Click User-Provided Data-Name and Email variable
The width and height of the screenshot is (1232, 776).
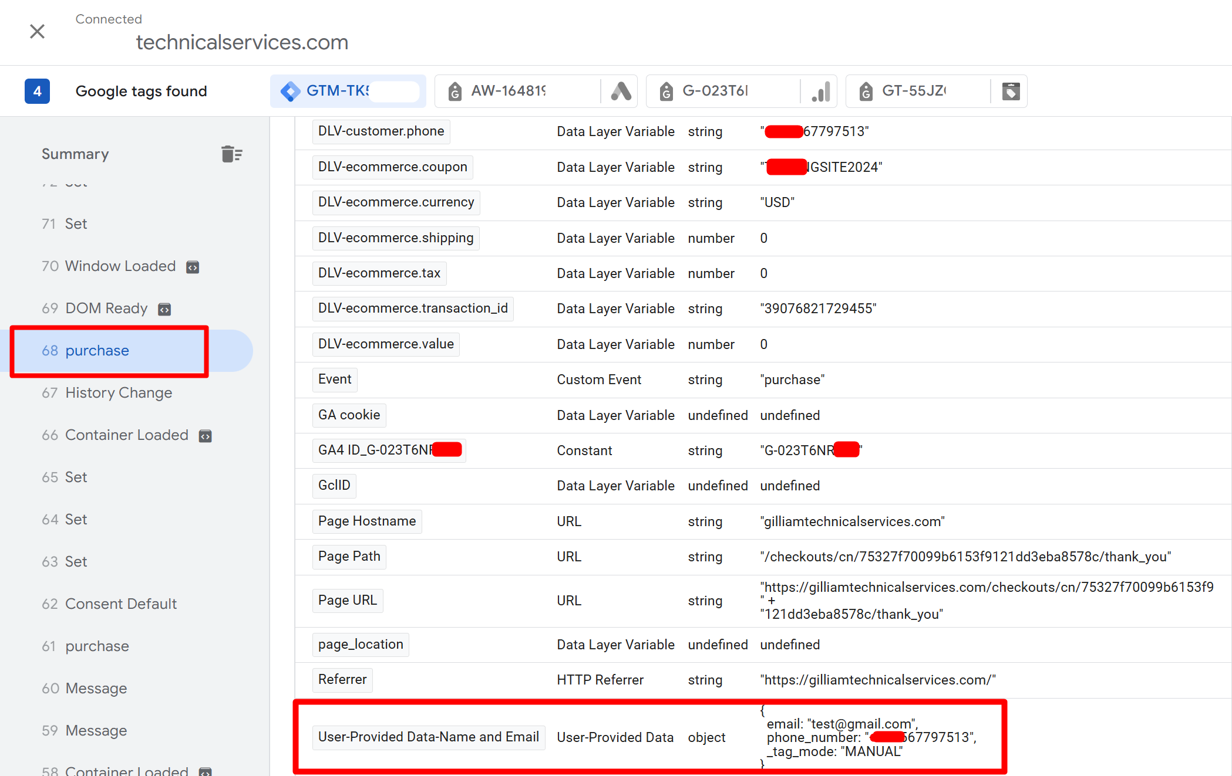428,737
